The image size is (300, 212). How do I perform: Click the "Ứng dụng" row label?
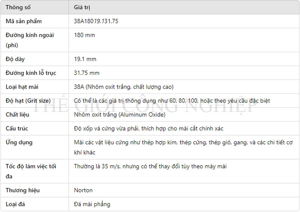(x=19, y=143)
